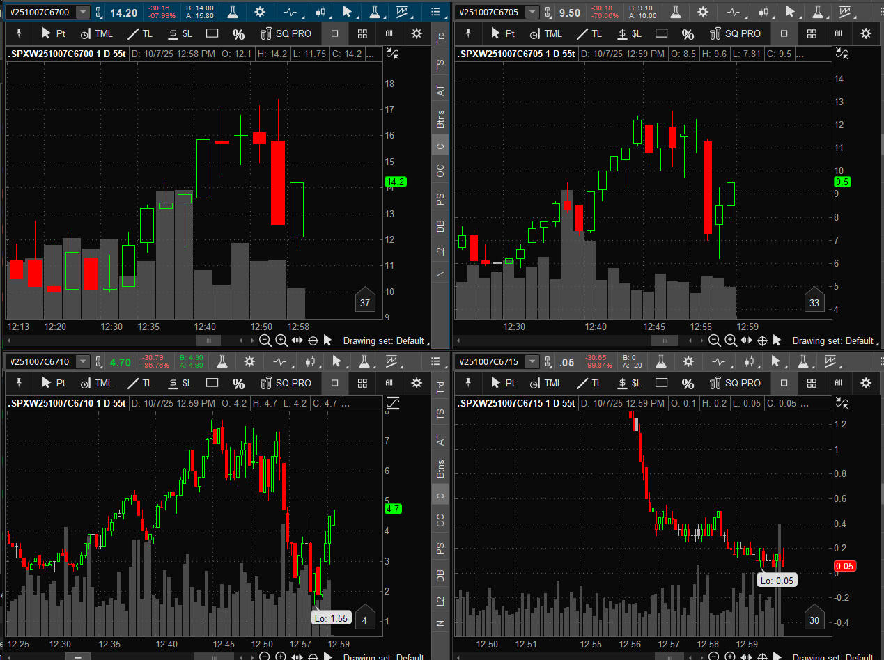
Task: Click the horizontal scrollbar thumb under the C6705 chart
Action: pos(664,340)
